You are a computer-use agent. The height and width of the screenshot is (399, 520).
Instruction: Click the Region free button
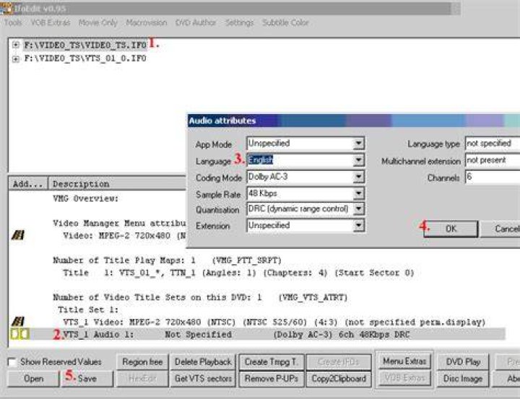(142, 362)
